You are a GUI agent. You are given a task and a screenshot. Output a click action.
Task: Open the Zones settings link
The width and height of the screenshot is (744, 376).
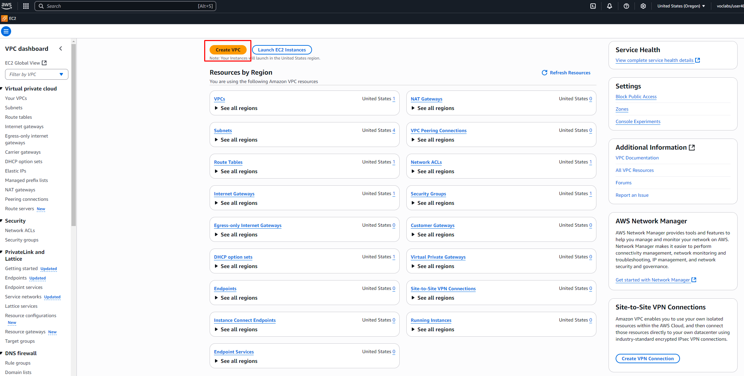[622, 109]
